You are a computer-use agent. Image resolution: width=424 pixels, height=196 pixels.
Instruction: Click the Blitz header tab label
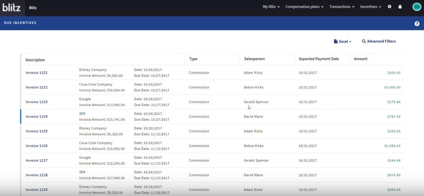[33, 8]
